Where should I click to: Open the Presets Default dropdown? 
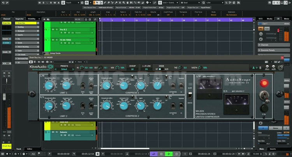(64, 69)
